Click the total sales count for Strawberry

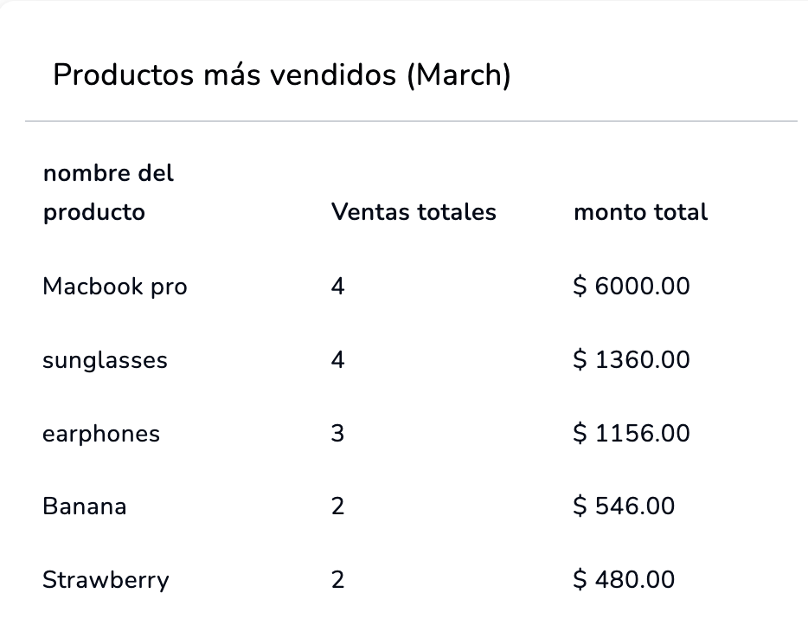point(337,580)
